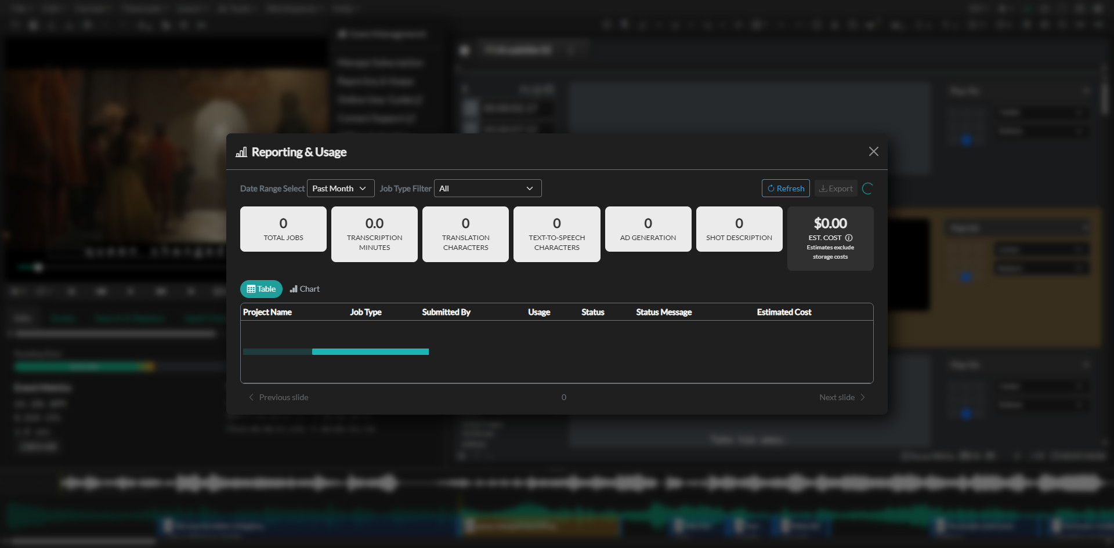
Task: Switch to the Chart view tab
Action: pos(305,289)
